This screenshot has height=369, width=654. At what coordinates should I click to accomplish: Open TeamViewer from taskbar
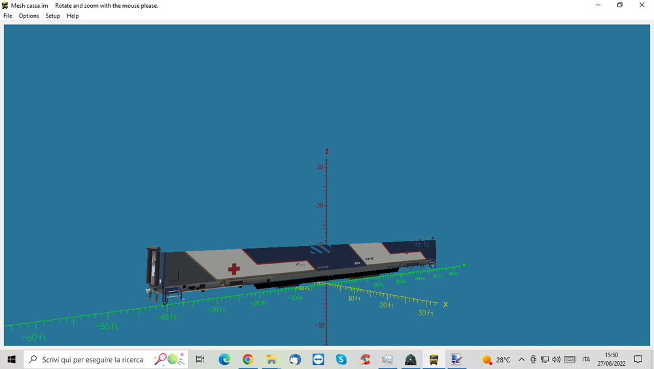[318, 359]
